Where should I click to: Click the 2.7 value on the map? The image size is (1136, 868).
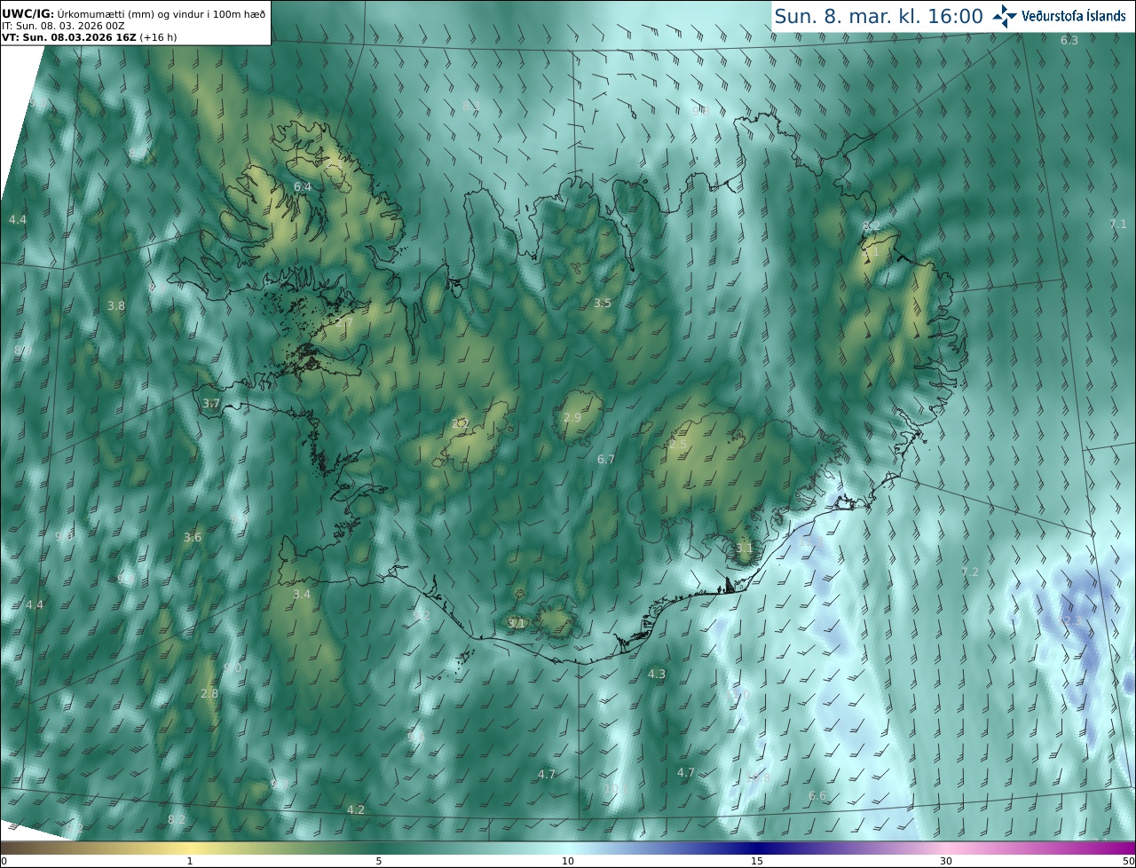click(343, 323)
